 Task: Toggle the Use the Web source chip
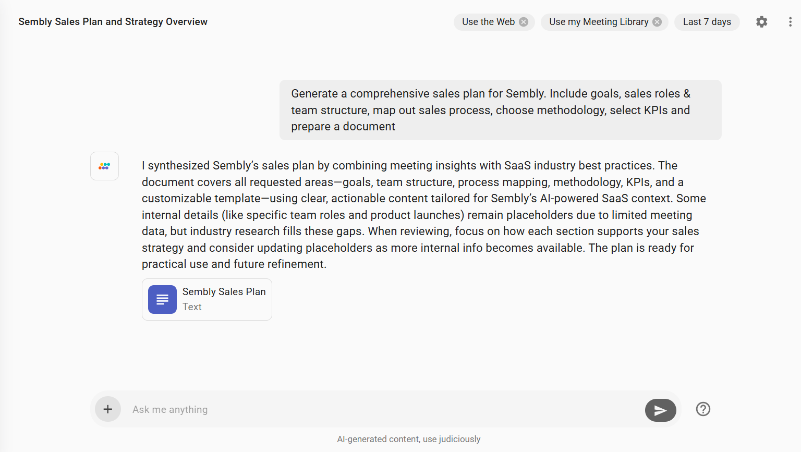pyautogui.click(x=488, y=22)
